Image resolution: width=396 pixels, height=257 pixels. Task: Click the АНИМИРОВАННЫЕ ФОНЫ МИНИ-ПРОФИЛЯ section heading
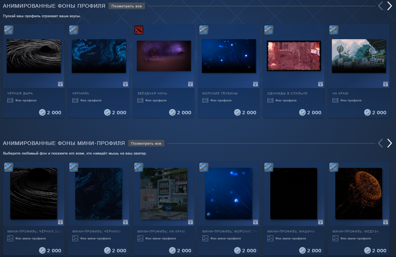point(64,143)
